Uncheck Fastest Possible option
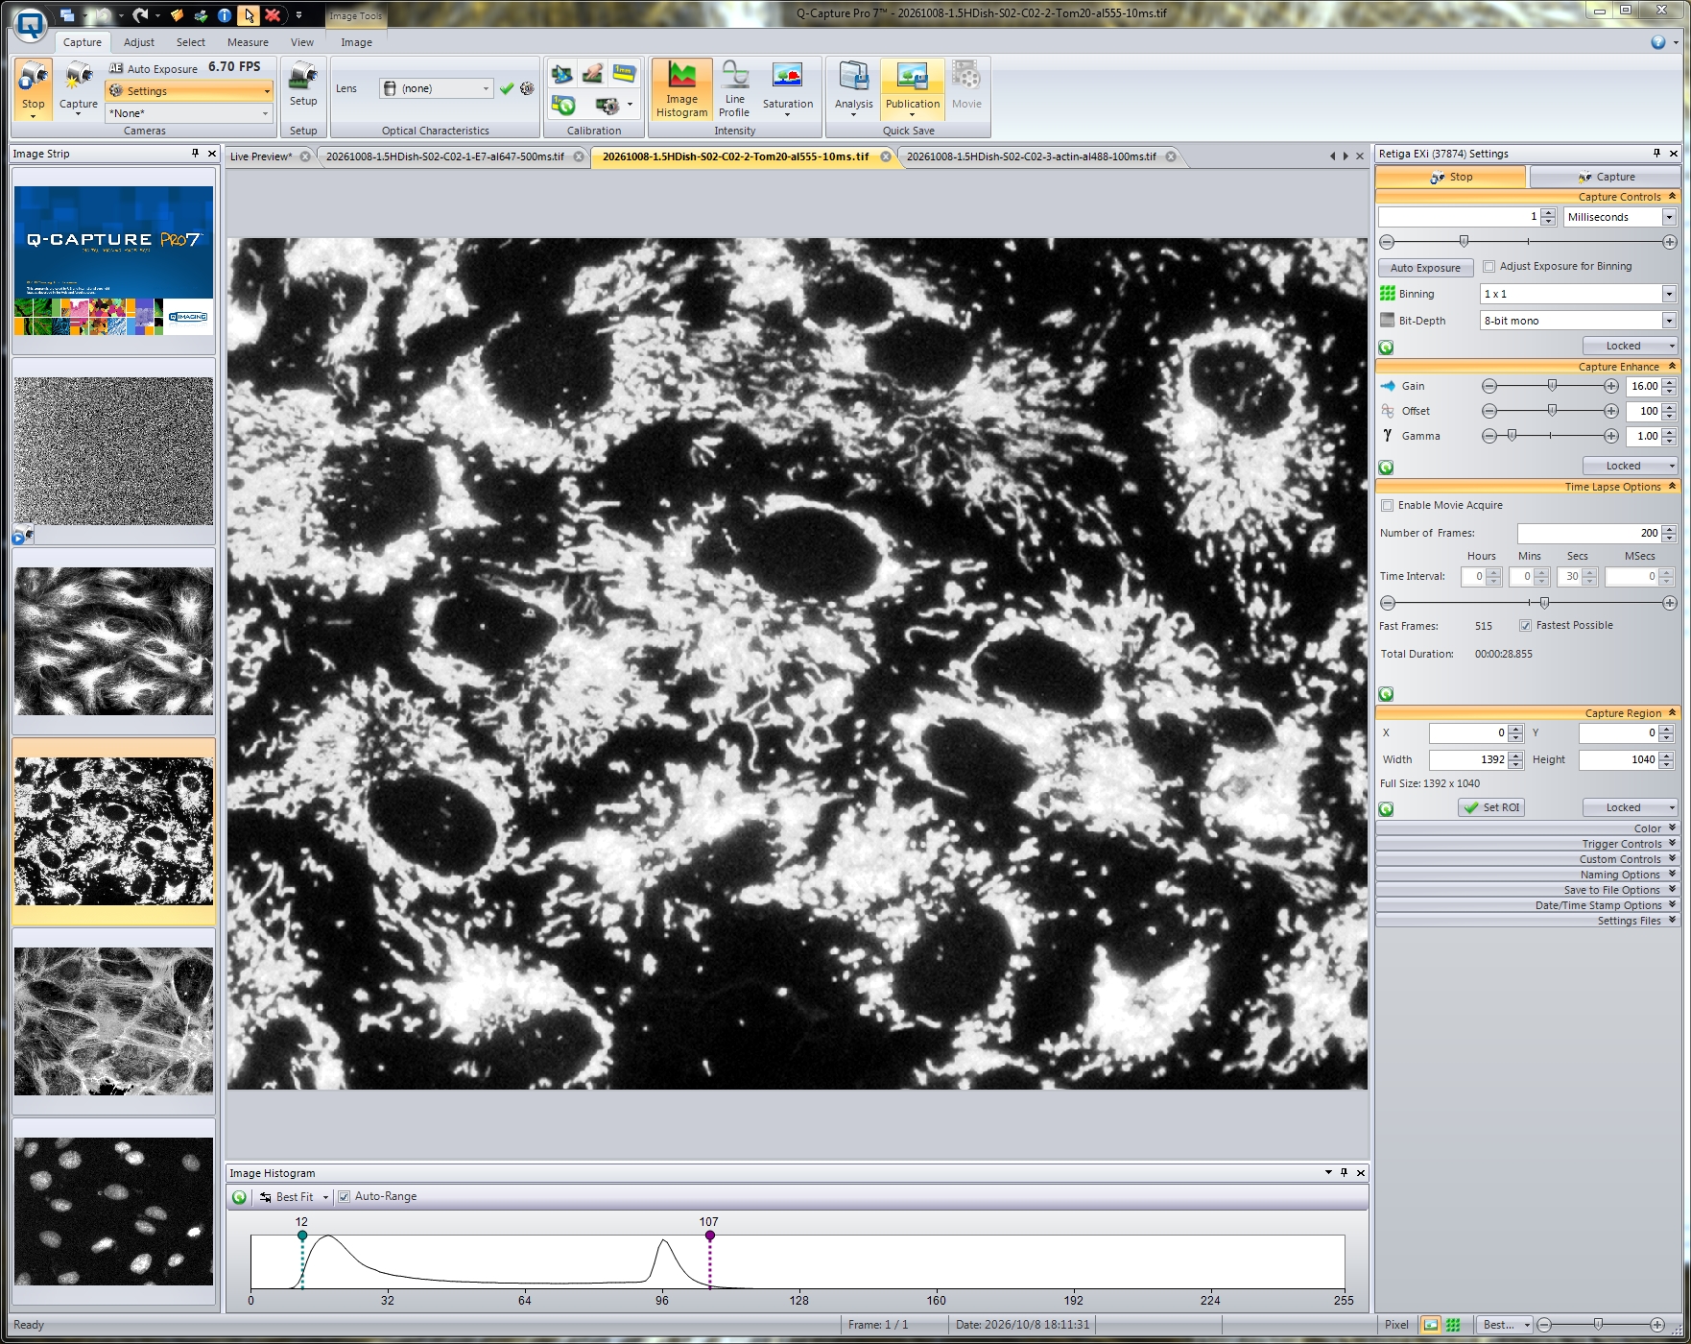The height and width of the screenshot is (1344, 1691). tap(1525, 626)
